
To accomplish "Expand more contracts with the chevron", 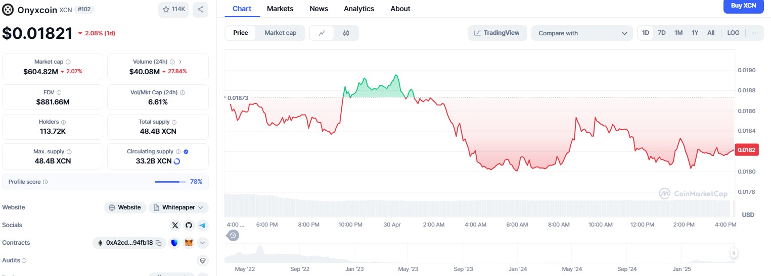I will click(202, 243).
